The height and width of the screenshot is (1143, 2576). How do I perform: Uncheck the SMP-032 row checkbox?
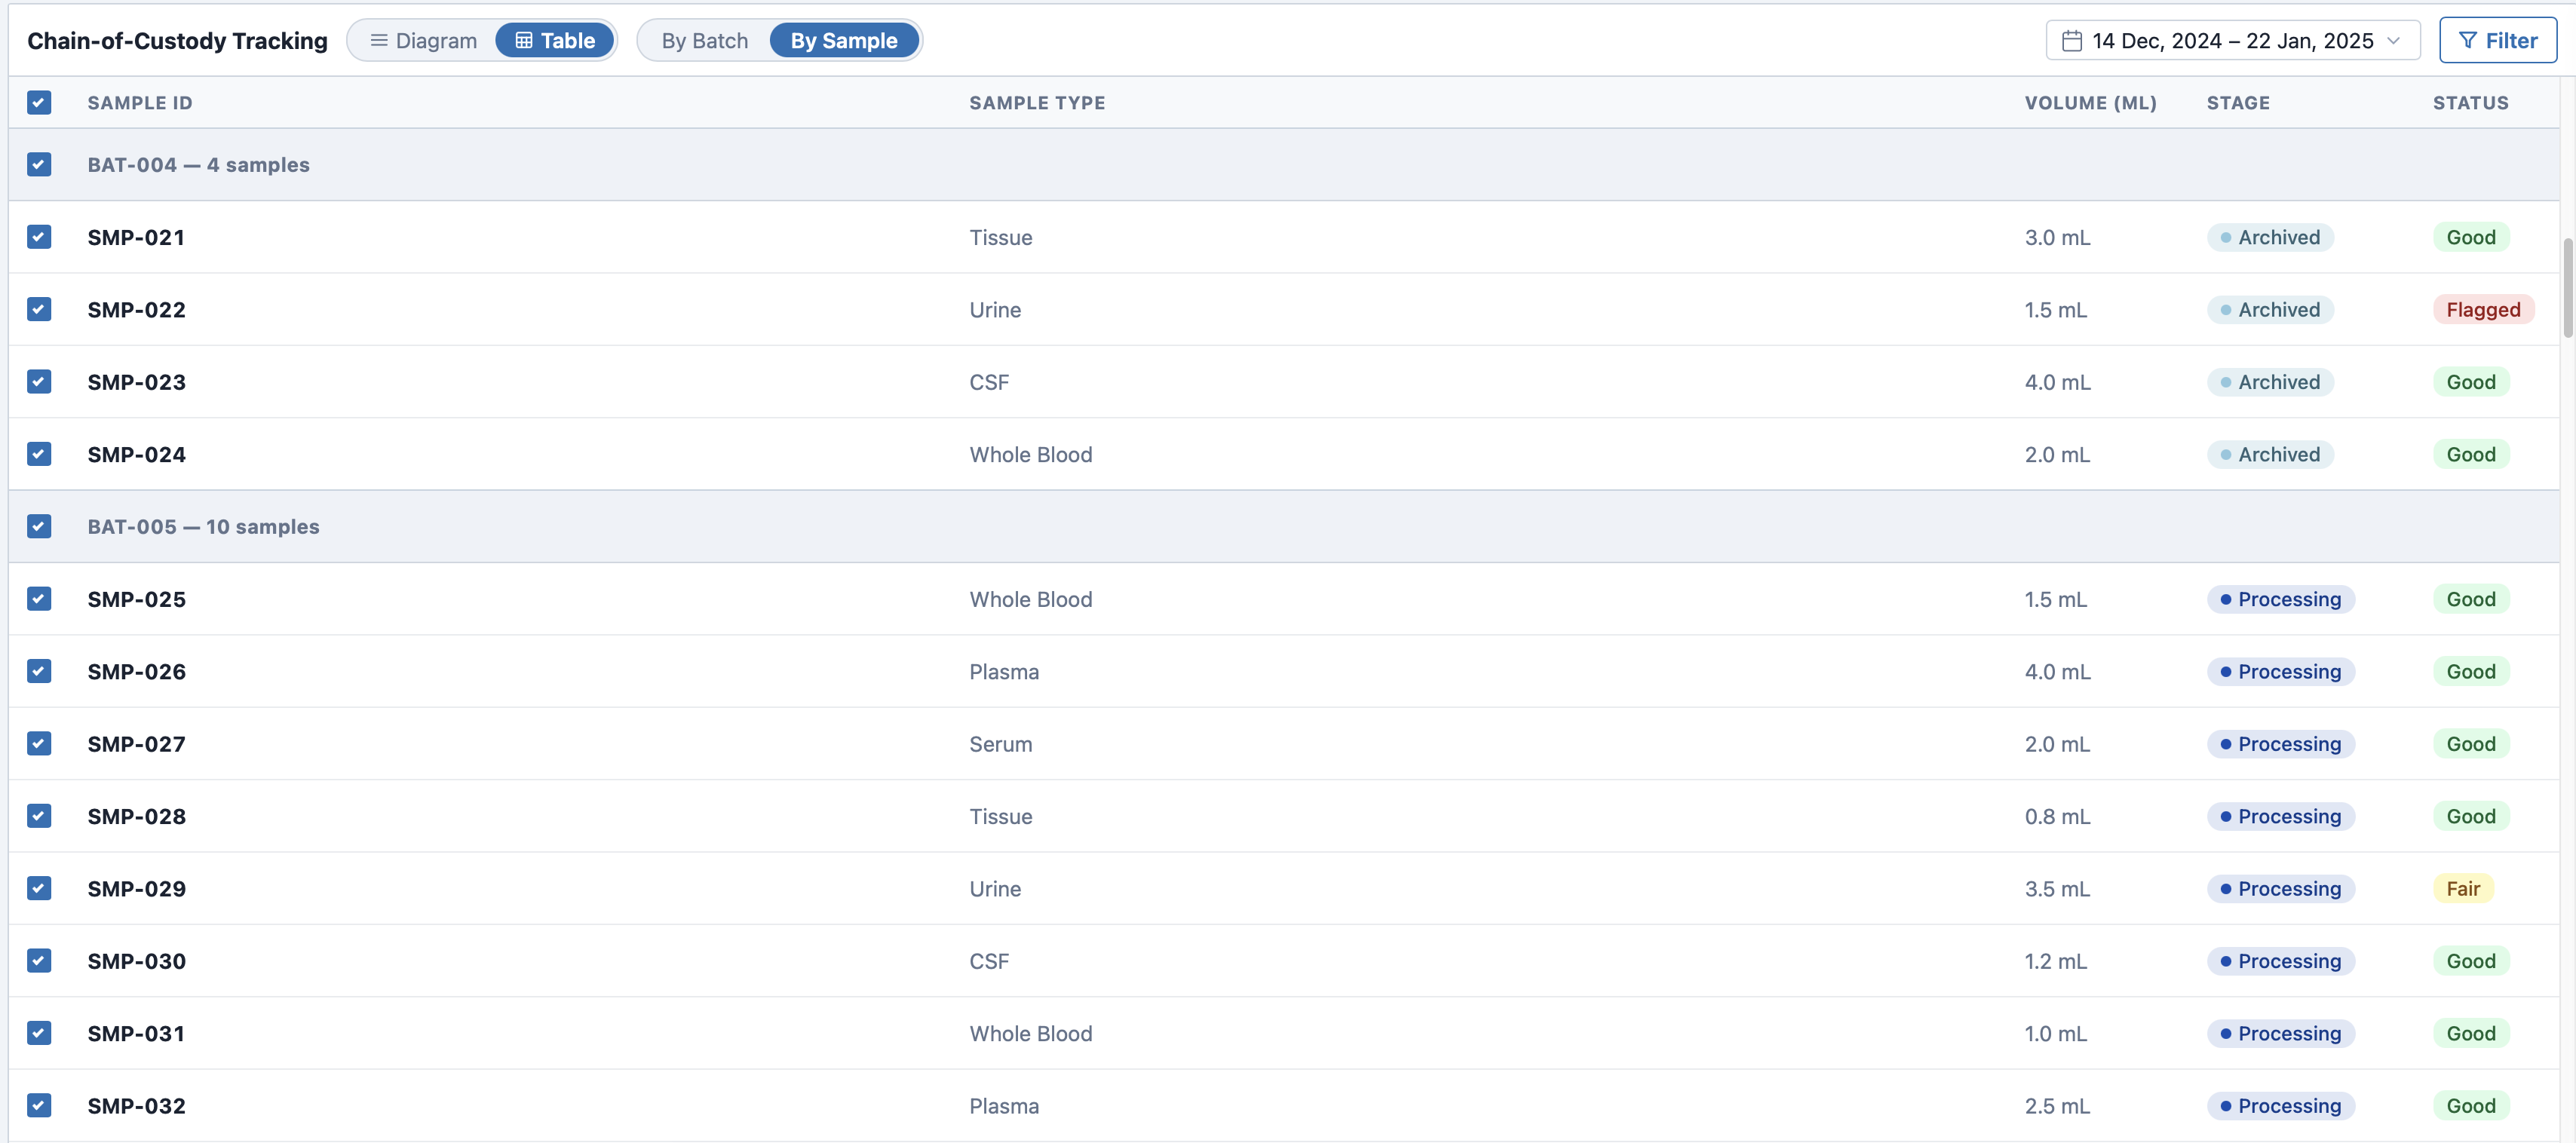pos(39,1105)
